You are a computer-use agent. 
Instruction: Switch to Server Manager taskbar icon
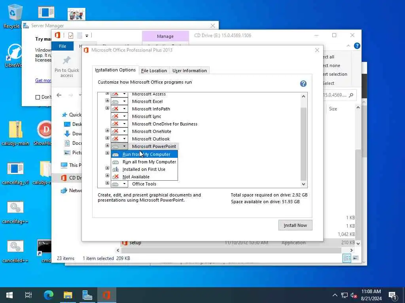87,295
